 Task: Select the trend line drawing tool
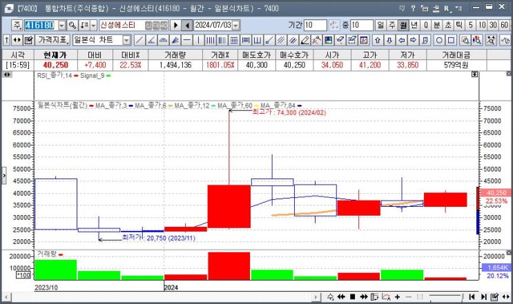point(139,40)
